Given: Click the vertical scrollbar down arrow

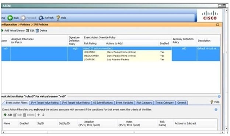Looking at the screenshot, I should click(226, 128).
